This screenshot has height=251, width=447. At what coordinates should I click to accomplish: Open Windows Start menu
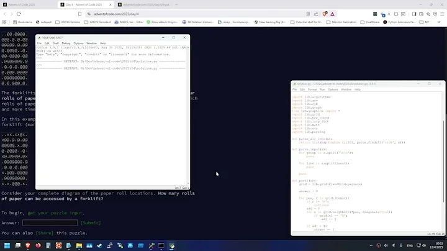[x=7, y=245]
